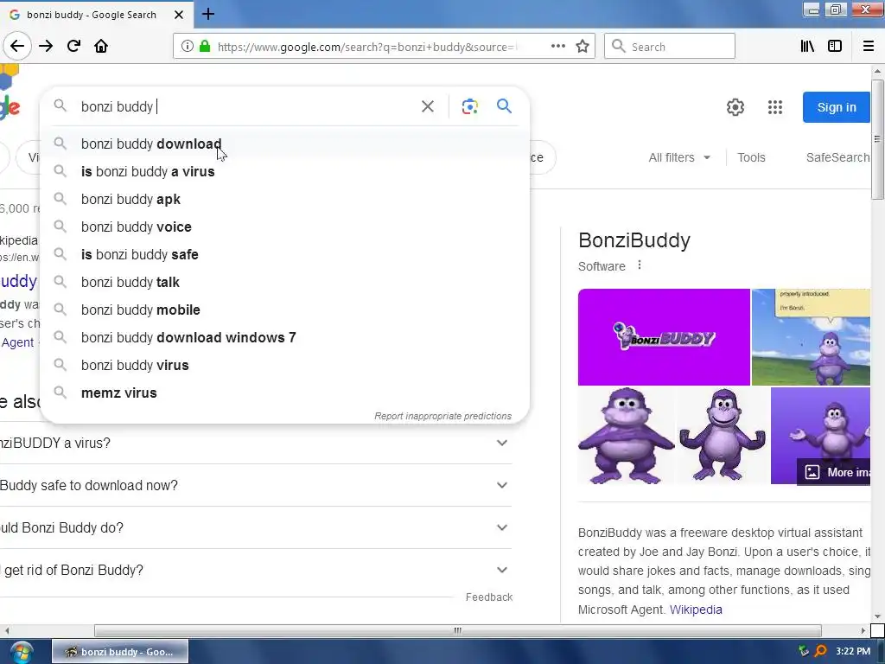
Task: Choose suggestion bonzi buddy talk
Action: (284, 283)
